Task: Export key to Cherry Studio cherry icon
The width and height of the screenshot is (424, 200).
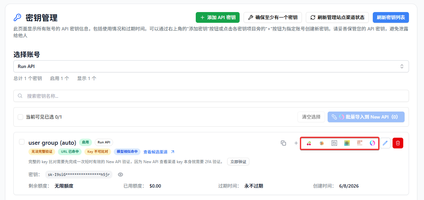Action: pyautogui.click(x=309, y=143)
